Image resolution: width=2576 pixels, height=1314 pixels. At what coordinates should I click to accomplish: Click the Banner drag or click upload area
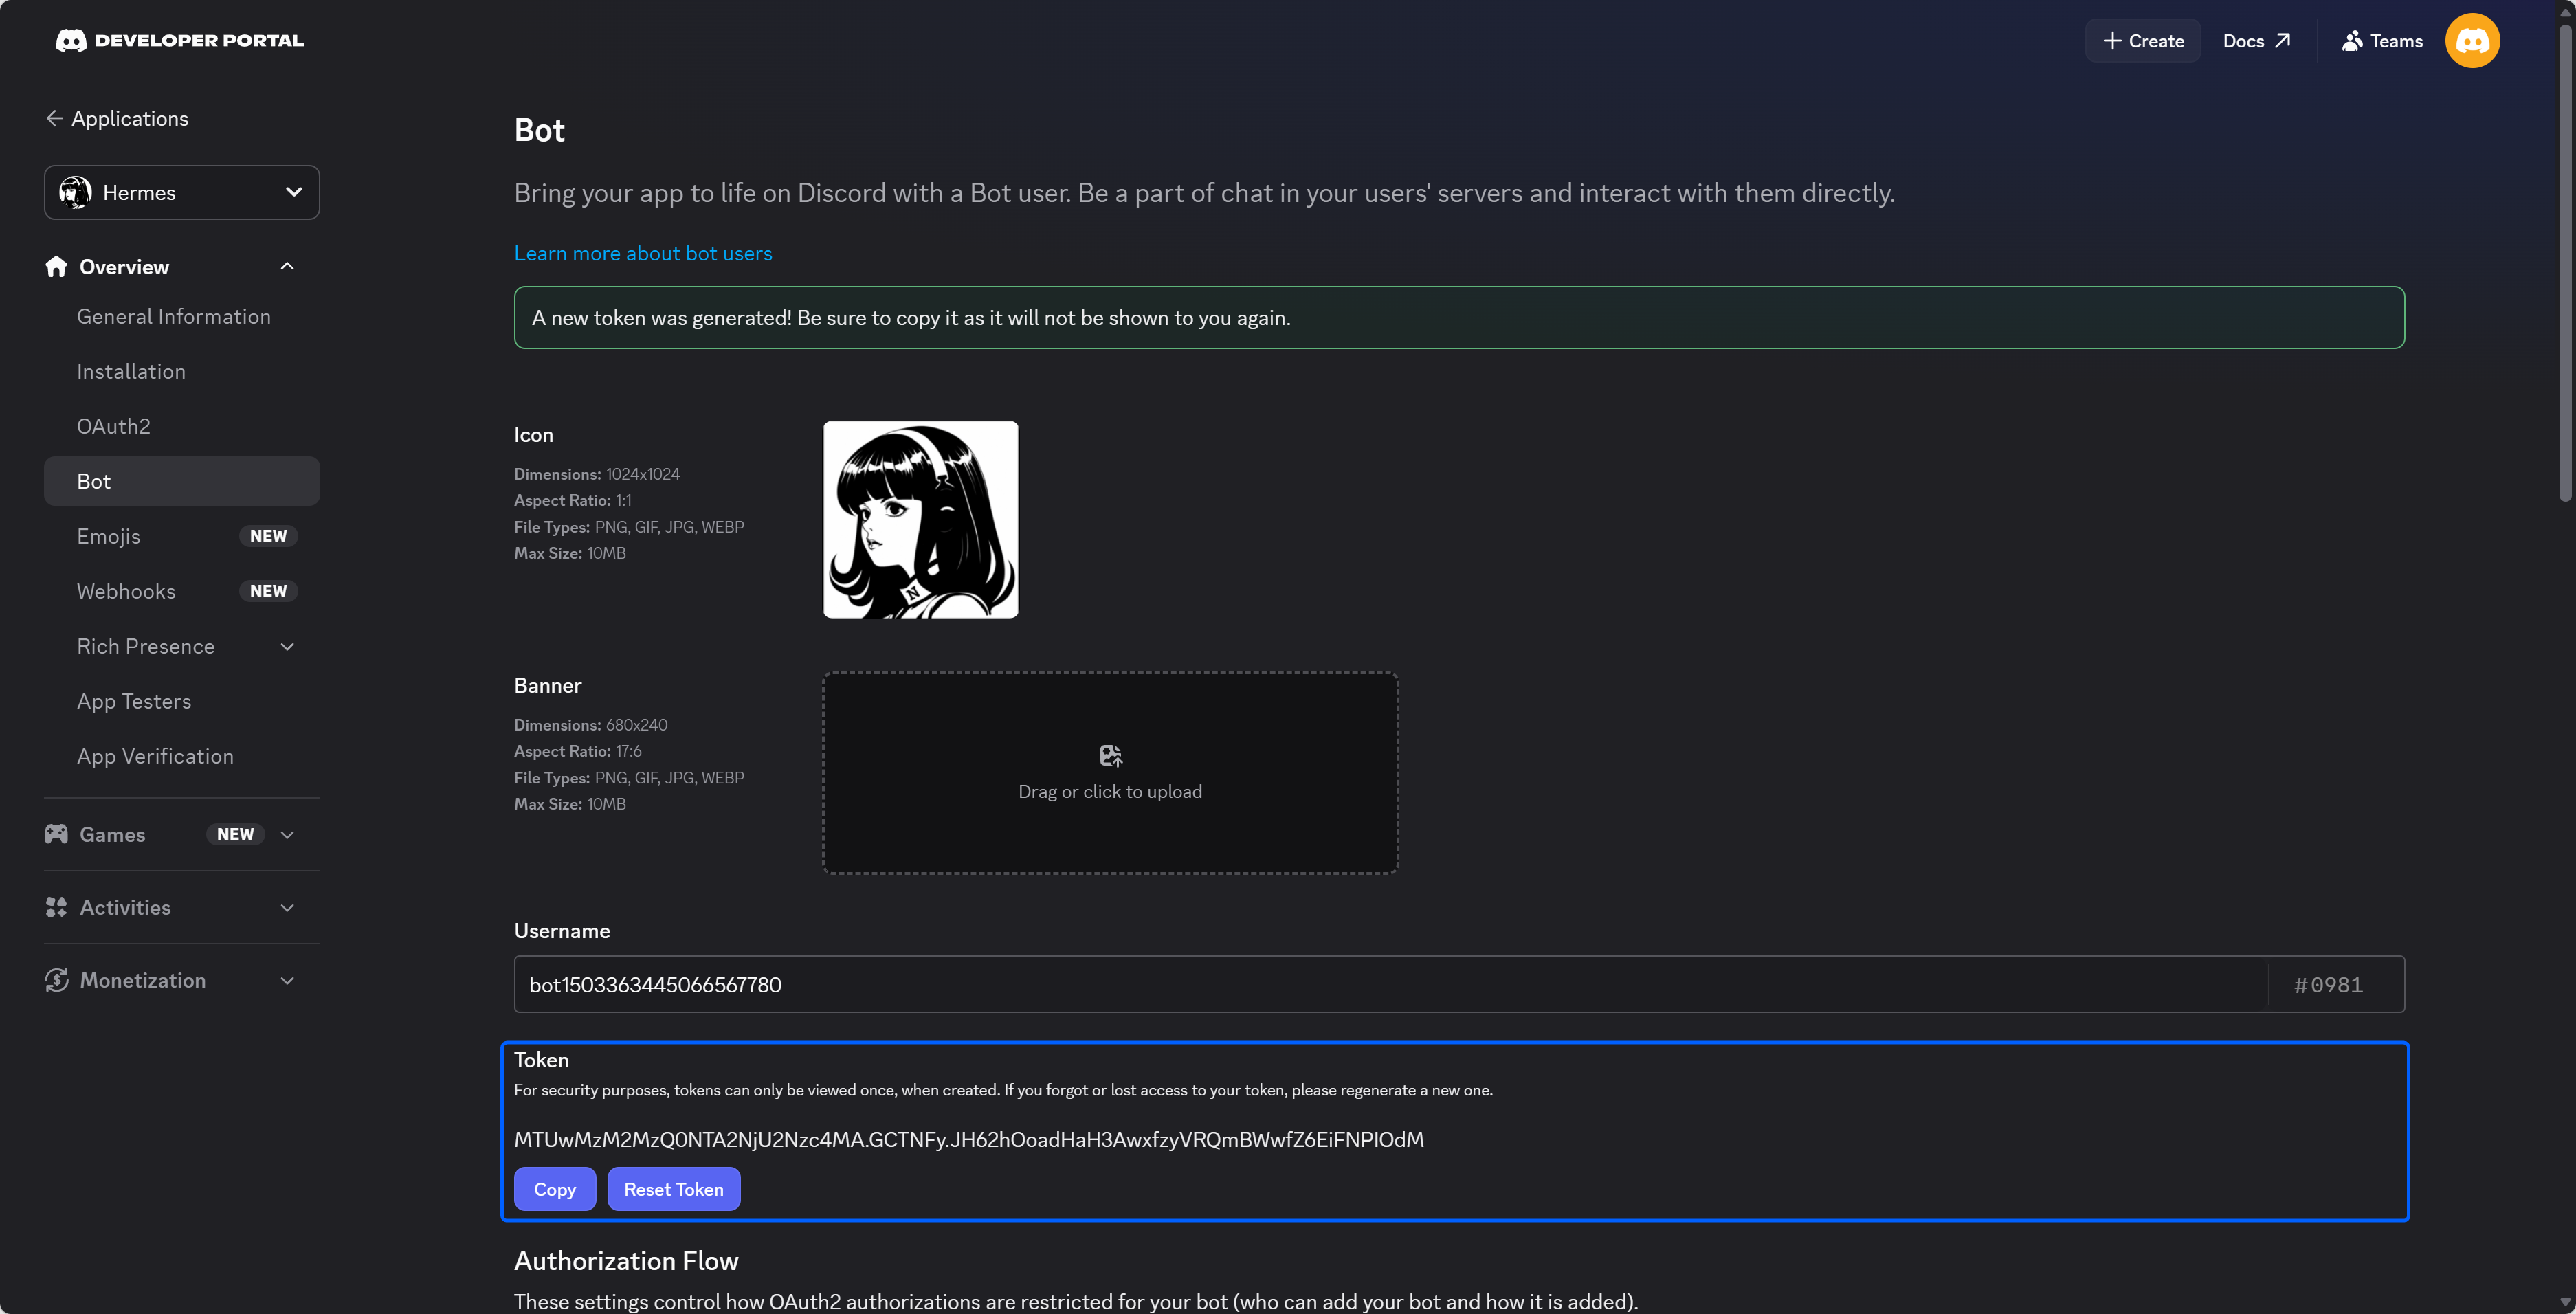[1110, 773]
